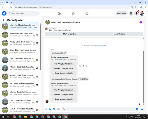Click the choose sticker icon

pyautogui.click(x=54, y=109)
